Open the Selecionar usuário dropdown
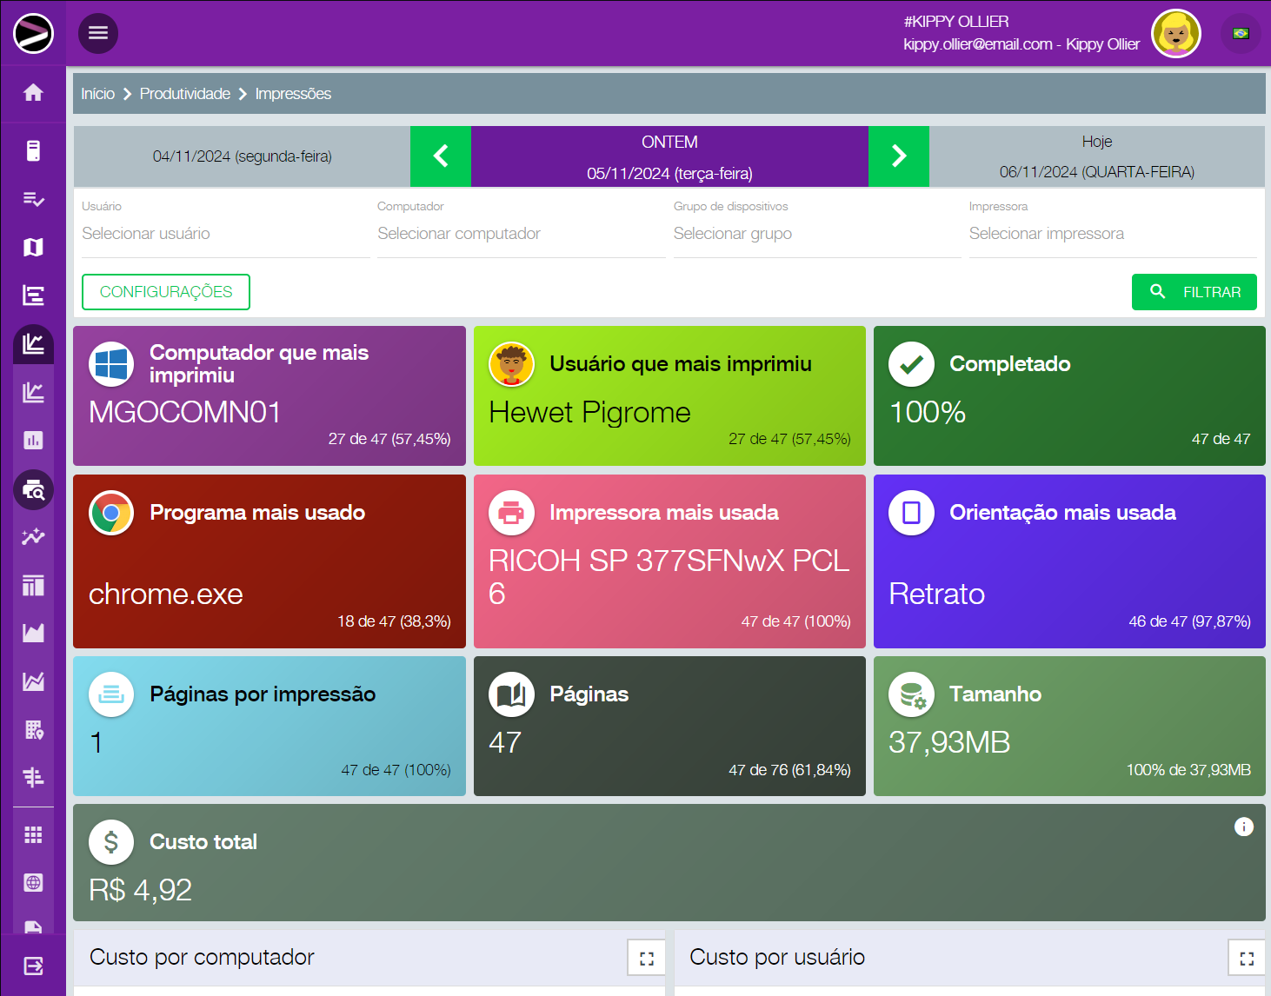Viewport: 1271px width, 996px height. [225, 234]
